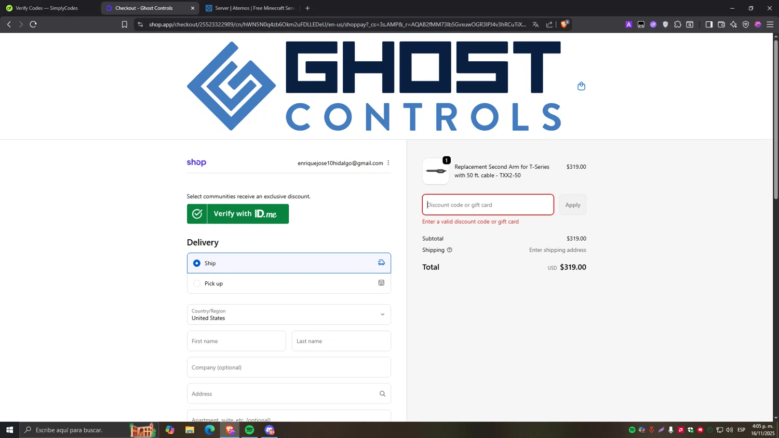Click the Apply discount button
The image size is (779, 438).
573,205
